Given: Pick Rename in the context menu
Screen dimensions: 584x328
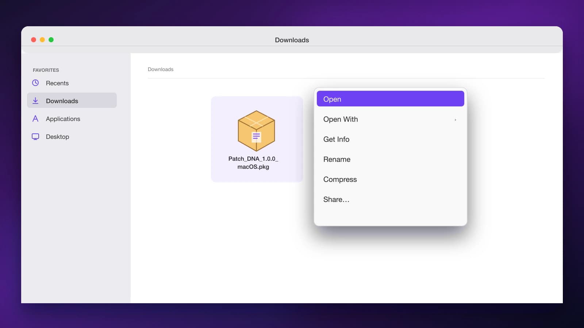Looking at the screenshot, I should click(391, 159).
